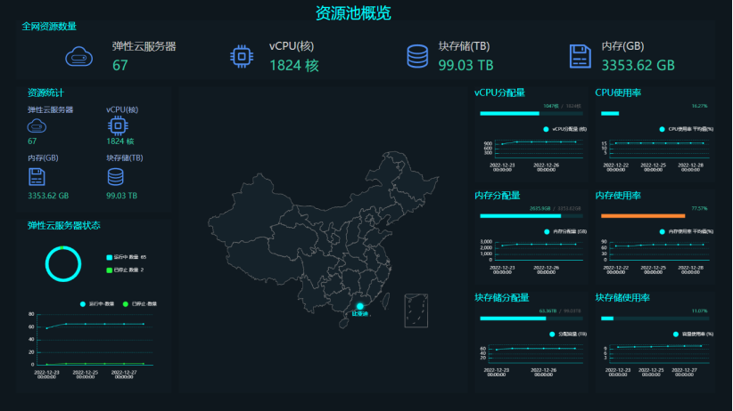Click the small cloud server icon in 资源统计
Image resolution: width=733 pixels, height=411 pixels.
tap(37, 126)
